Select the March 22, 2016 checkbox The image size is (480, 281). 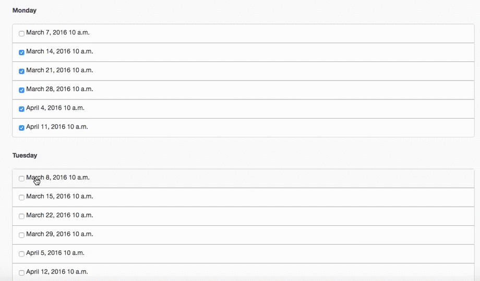pyautogui.click(x=21, y=216)
